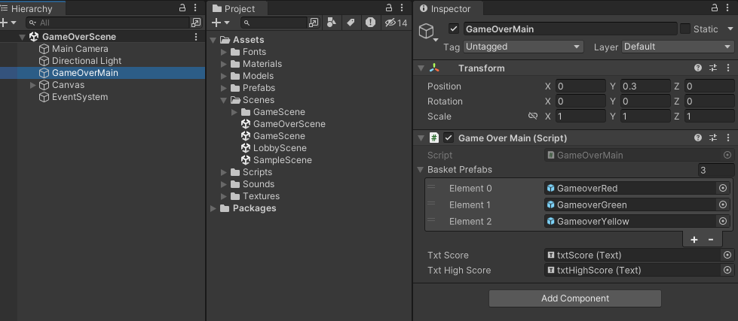
Task: Open the Project create plus dropdown
Action: 220,23
